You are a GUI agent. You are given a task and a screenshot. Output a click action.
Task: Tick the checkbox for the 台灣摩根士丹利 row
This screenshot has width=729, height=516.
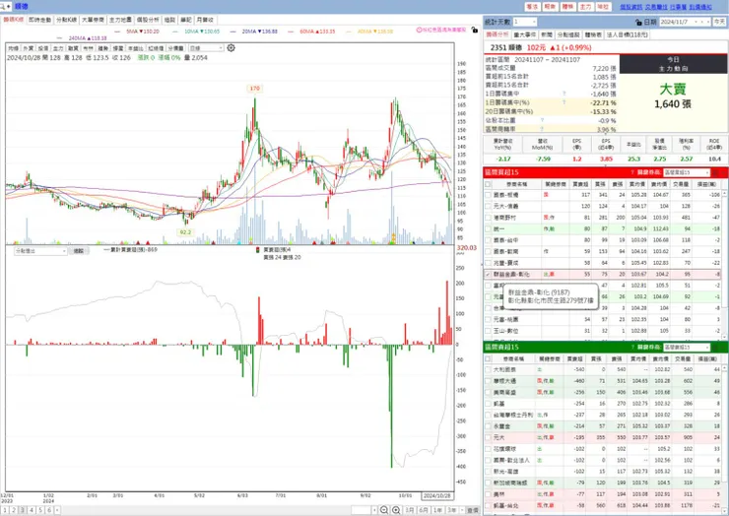click(x=488, y=416)
